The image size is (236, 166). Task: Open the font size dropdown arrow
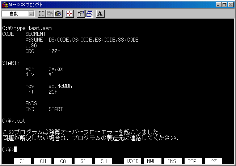pos(31,14)
